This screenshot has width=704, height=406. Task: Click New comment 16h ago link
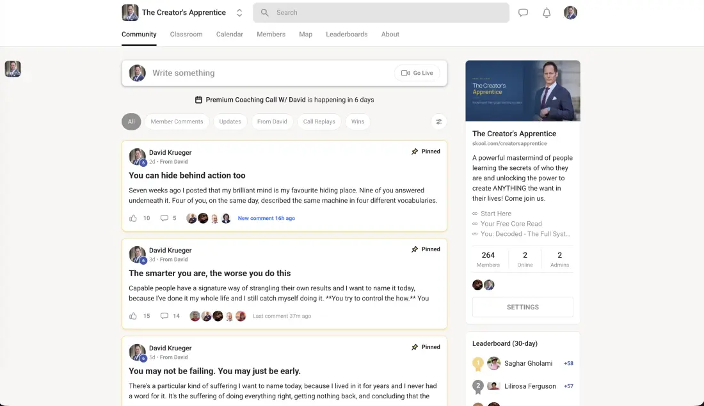266,218
